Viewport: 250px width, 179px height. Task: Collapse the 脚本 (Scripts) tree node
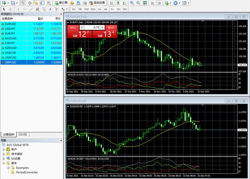3,163
